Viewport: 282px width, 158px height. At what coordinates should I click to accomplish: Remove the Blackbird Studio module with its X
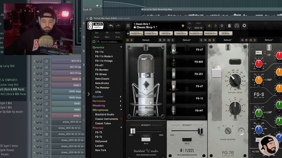click(164, 40)
